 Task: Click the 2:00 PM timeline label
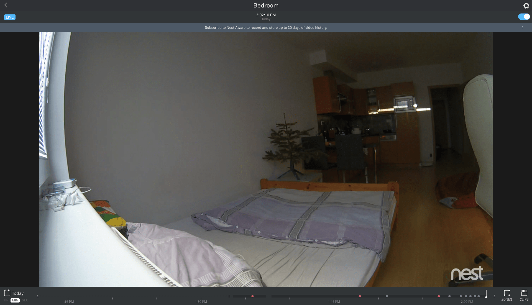[467, 302]
